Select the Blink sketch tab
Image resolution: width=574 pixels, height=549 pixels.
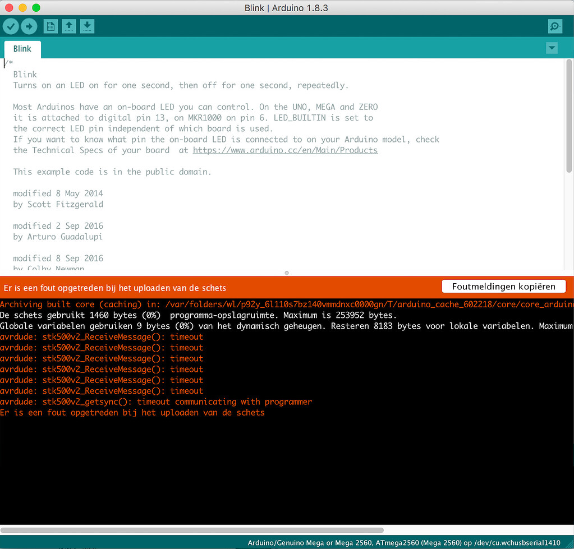click(x=22, y=49)
